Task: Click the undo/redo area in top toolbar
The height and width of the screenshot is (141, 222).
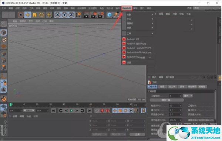Action: (9, 15)
